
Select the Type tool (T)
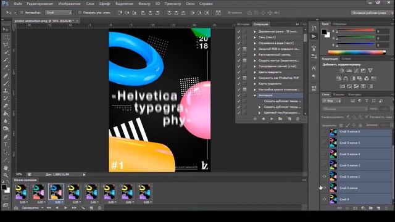(x=6, y=145)
